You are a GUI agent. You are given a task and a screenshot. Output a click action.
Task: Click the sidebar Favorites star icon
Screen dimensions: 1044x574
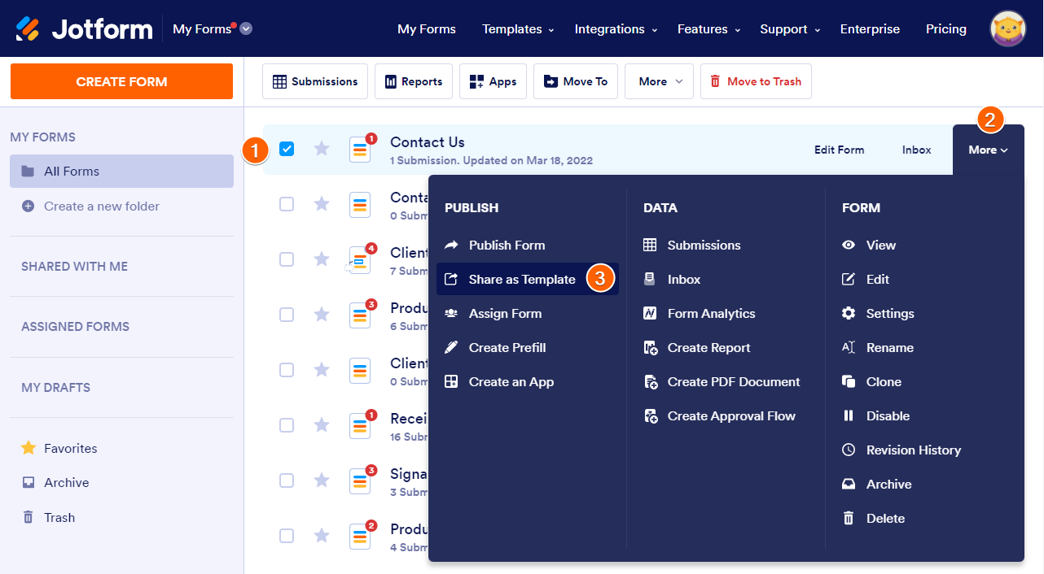(x=29, y=448)
